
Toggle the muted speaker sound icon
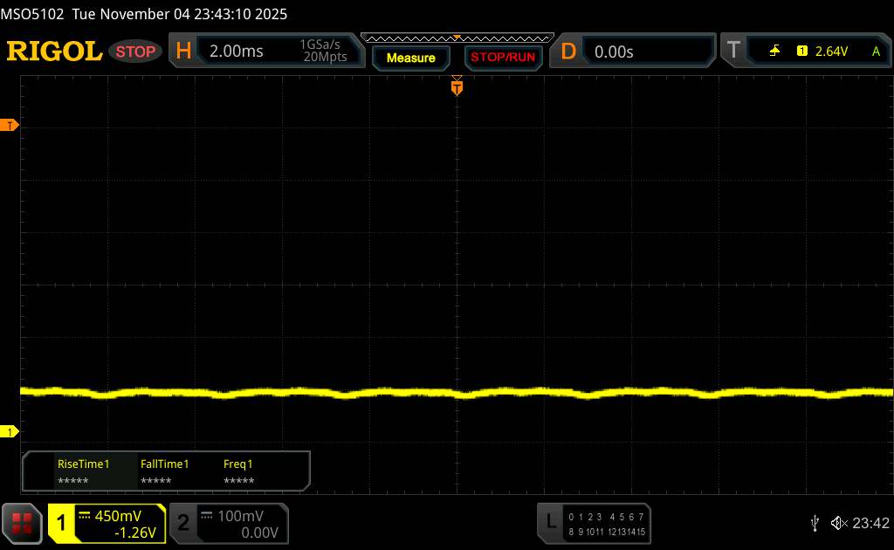coord(838,522)
